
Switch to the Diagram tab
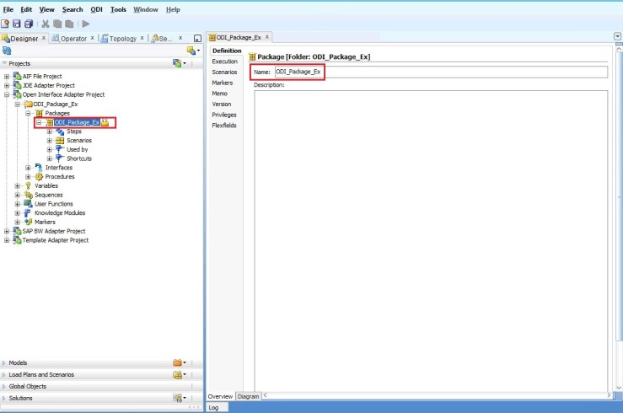point(248,396)
